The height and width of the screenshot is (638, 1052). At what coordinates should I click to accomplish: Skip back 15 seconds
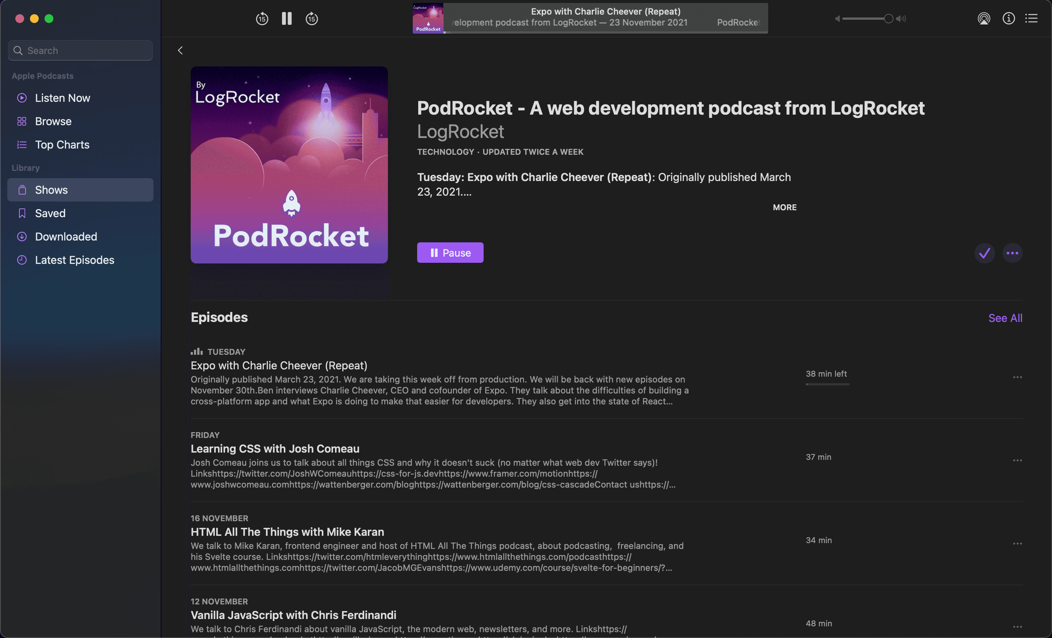pyautogui.click(x=262, y=19)
